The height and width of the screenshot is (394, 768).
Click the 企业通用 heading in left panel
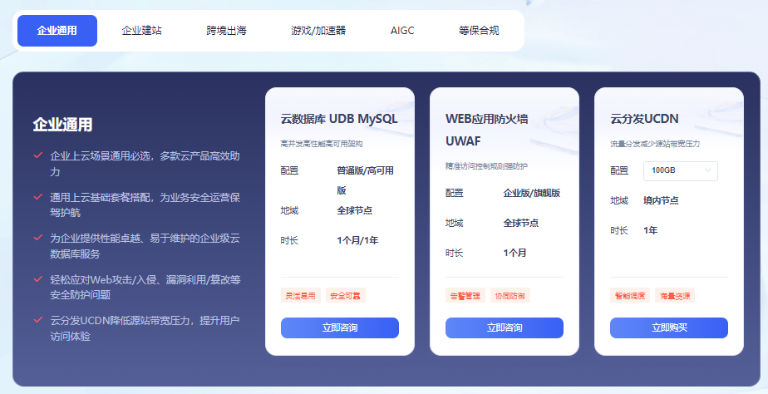coord(62,125)
